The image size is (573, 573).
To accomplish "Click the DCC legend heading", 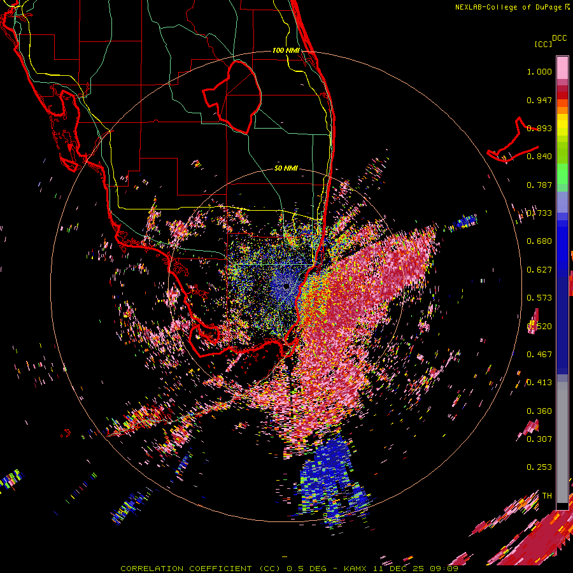I will tap(560, 38).
